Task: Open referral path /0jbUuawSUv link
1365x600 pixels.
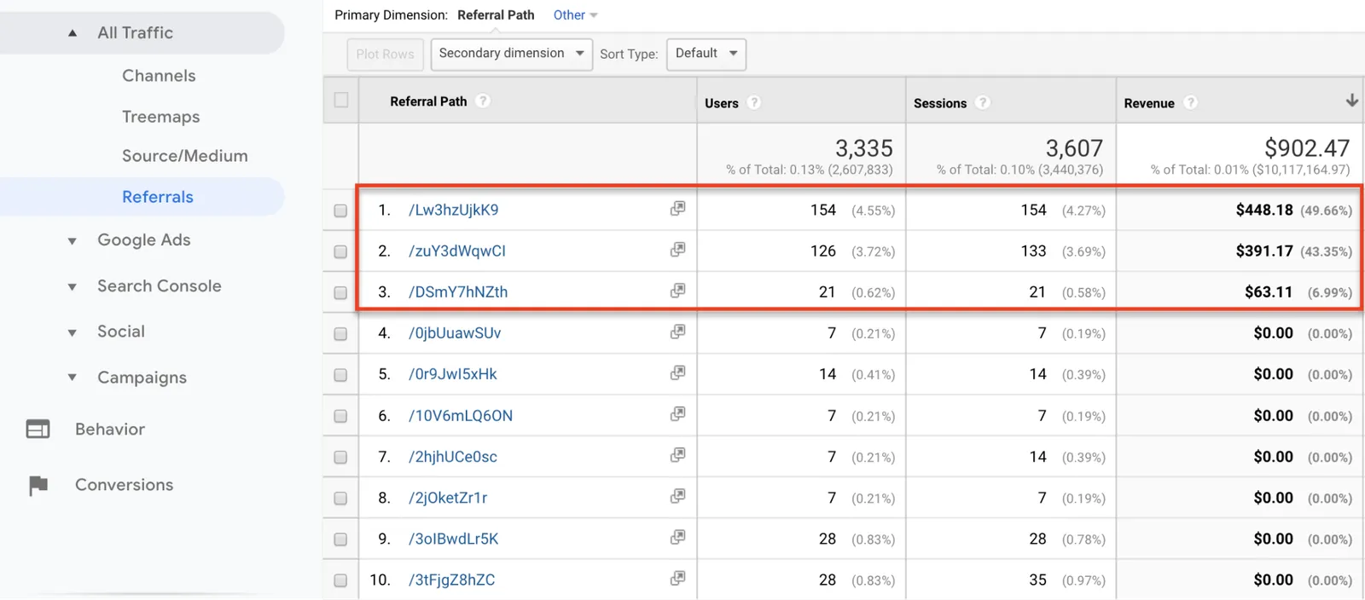Action: 454,332
